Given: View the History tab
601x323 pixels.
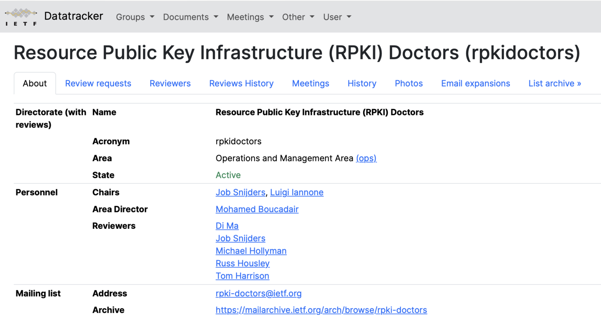Looking at the screenshot, I should [362, 83].
